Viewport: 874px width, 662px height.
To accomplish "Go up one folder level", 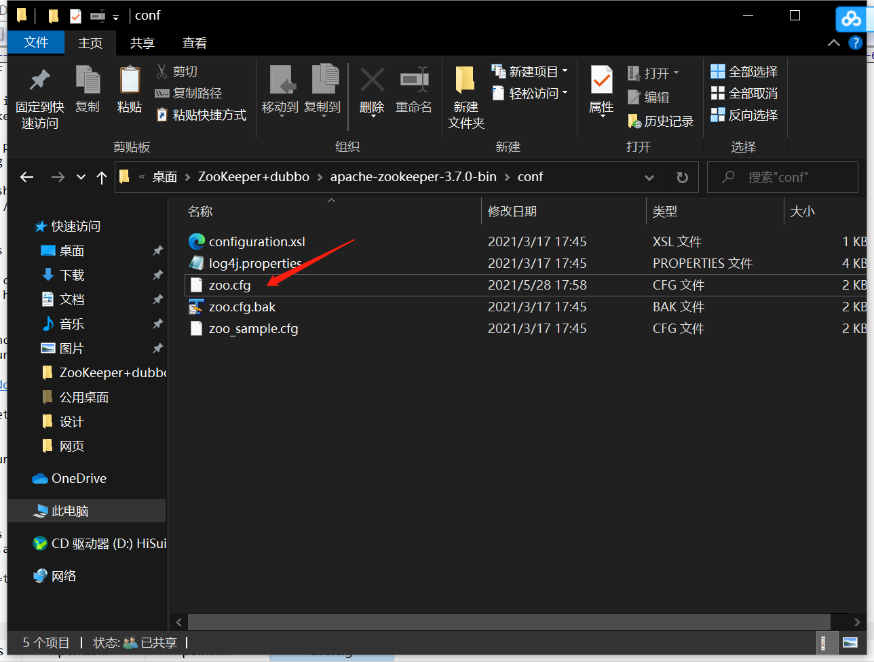I will pos(102,177).
